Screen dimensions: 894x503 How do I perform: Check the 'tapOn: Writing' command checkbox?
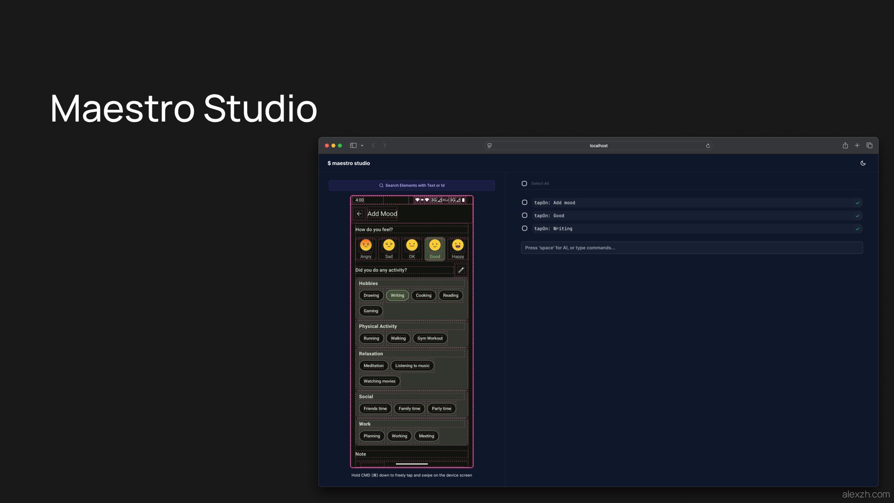[524, 229]
